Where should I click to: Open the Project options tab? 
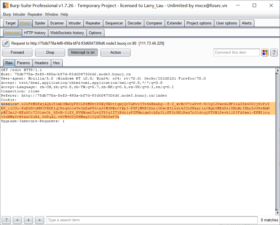199,23
